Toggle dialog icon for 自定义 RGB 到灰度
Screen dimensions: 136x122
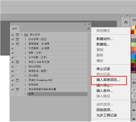pyautogui.click(x=17, y=62)
